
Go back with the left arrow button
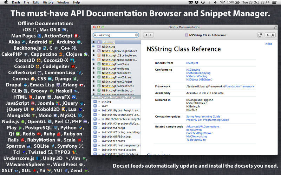click(x=146, y=35)
